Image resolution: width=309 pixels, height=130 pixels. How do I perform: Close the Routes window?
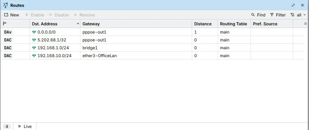[x=302, y=5]
